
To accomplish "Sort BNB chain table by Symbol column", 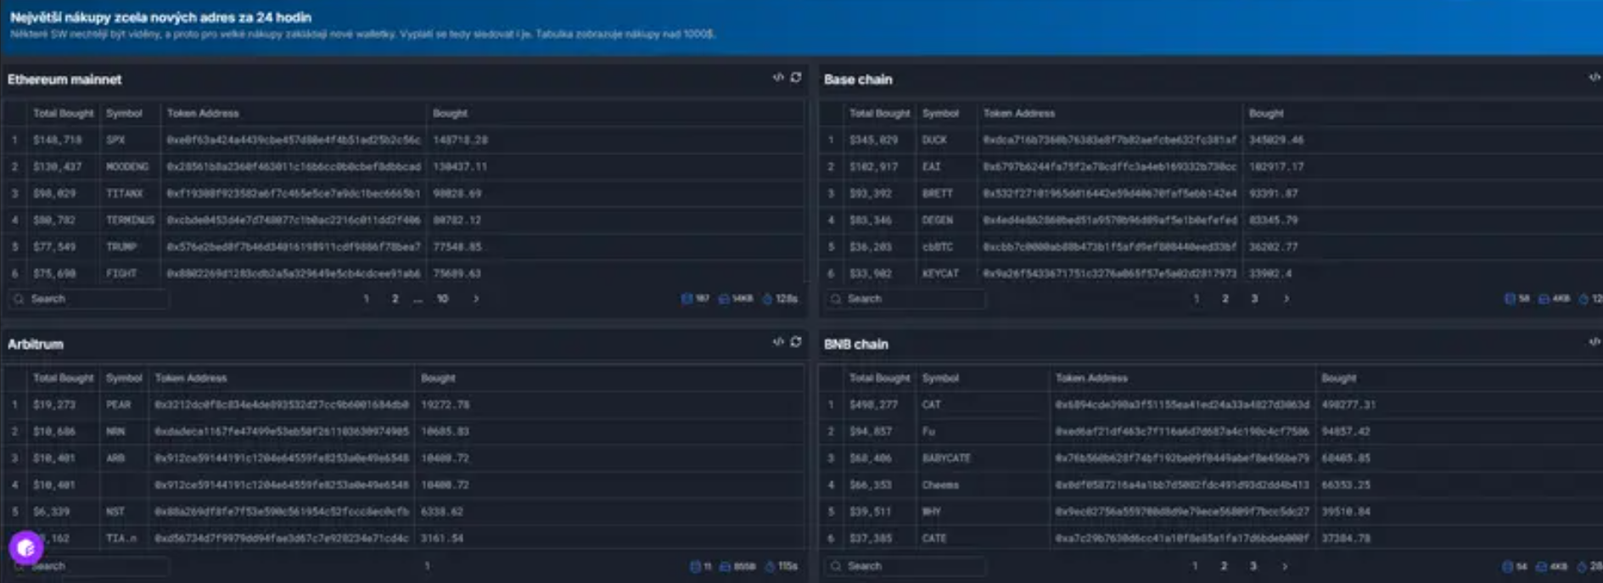I will (x=940, y=378).
